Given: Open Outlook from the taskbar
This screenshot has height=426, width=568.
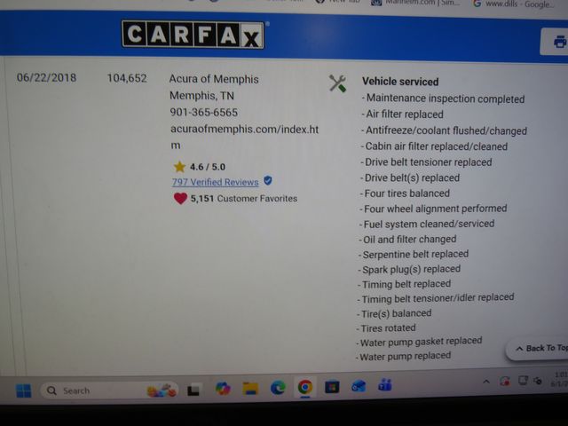Looking at the screenshot, I should (359, 386).
